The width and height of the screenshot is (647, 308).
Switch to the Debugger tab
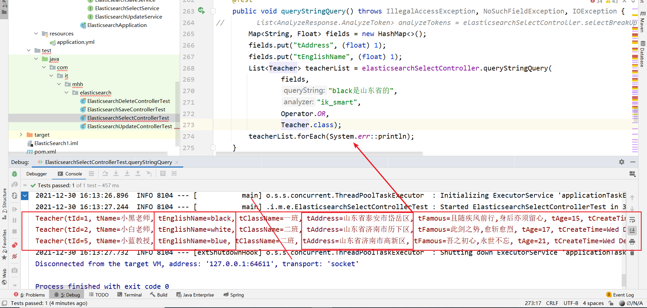click(37, 174)
